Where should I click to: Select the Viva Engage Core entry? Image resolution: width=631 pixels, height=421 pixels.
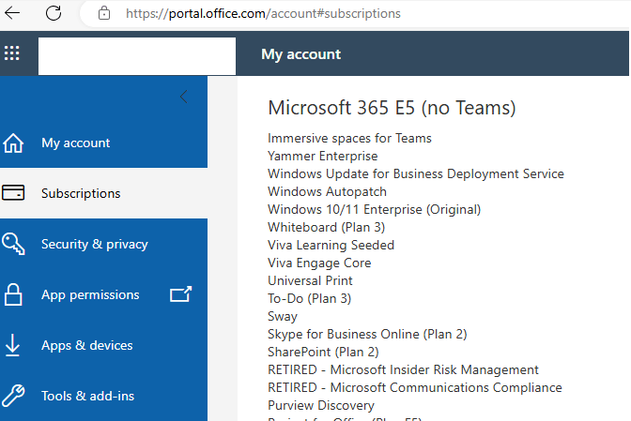coord(319,263)
